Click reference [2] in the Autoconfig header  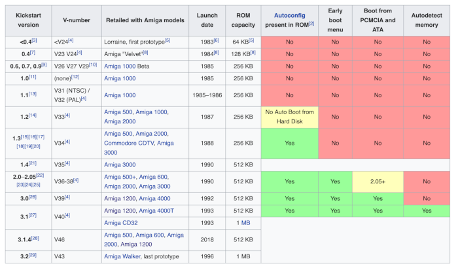click(x=311, y=23)
